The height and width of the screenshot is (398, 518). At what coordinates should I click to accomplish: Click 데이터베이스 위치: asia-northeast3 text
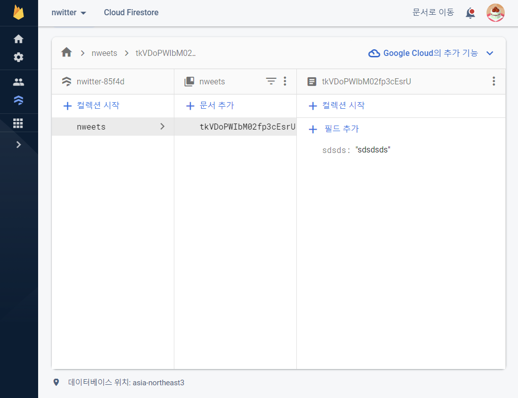[x=126, y=382]
